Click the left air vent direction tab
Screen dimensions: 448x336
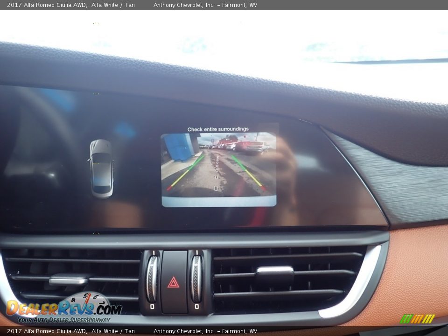tap(68, 280)
